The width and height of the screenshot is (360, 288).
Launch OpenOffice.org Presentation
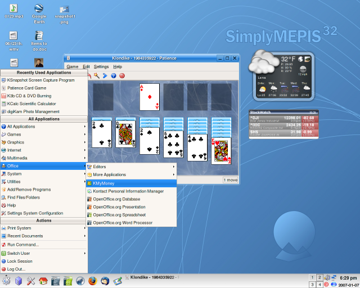point(131,207)
